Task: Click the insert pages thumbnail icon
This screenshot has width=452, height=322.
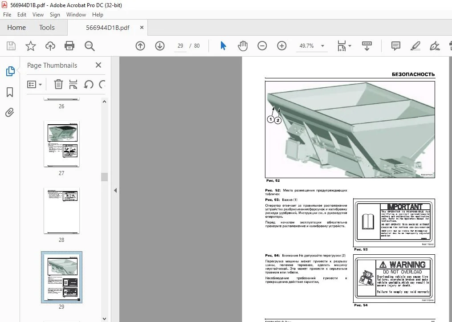Action: click(x=73, y=85)
